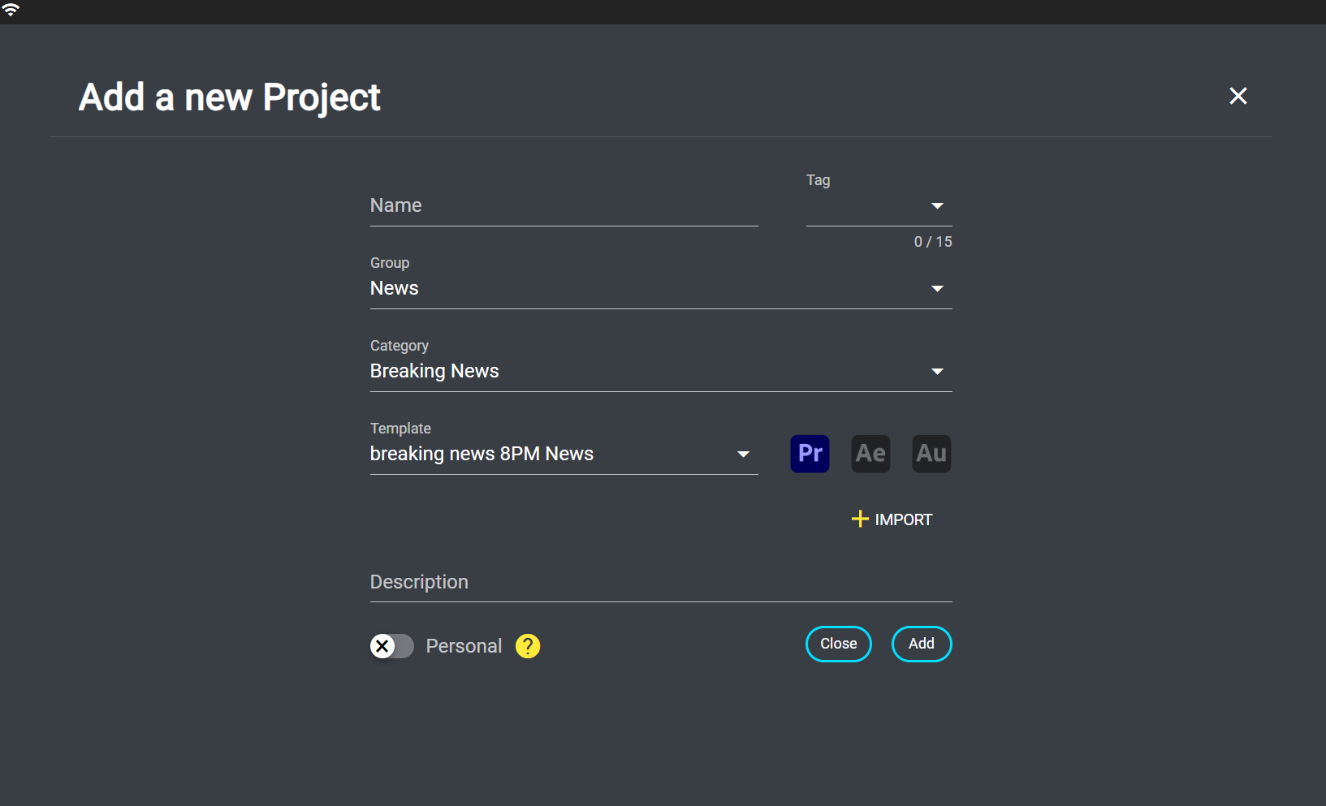Toggle the Personal switch on

pyautogui.click(x=391, y=646)
